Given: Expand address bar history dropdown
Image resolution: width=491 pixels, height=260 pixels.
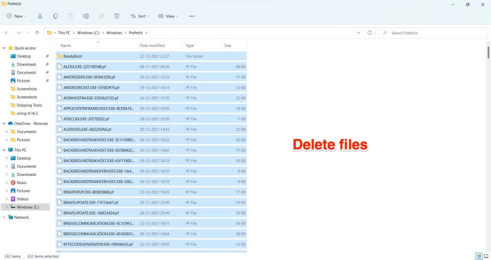Looking at the screenshot, I should [359, 33].
